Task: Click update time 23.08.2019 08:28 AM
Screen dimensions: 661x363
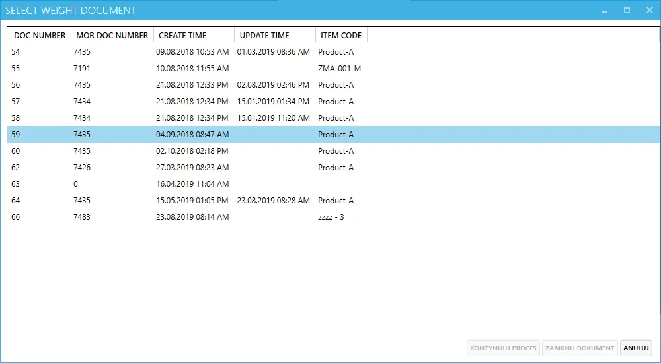Action: (x=274, y=200)
